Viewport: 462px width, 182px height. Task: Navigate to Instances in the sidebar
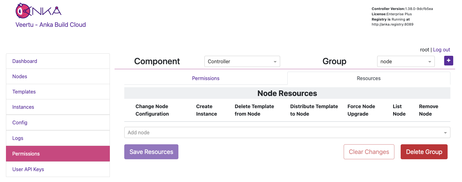click(23, 107)
